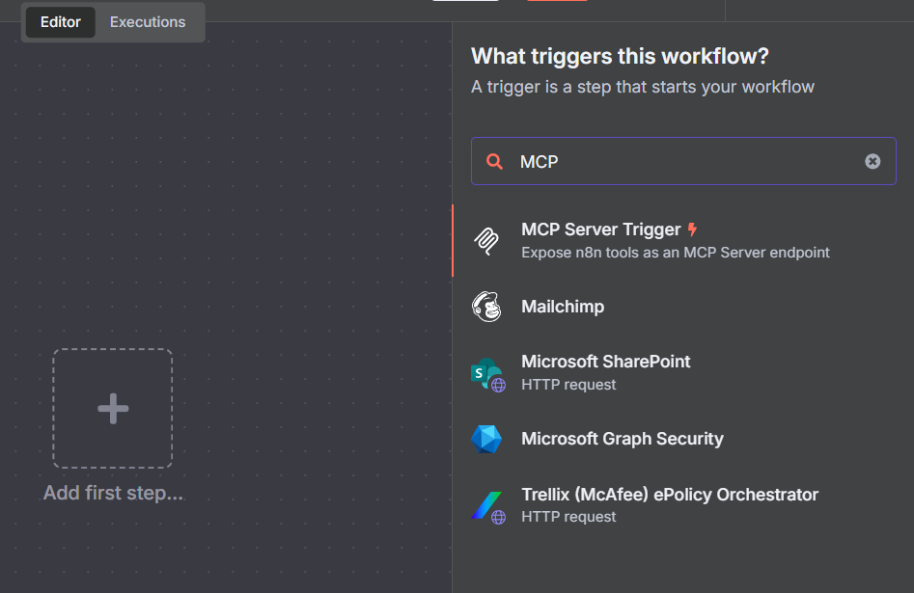Image resolution: width=914 pixels, height=593 pixels.
Task: Clear the search with the X icon
Action: click(872, 161)
